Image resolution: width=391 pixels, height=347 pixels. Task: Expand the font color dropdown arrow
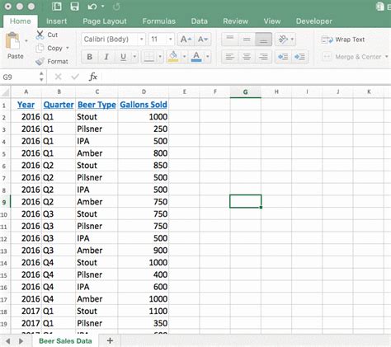[208, 57]
